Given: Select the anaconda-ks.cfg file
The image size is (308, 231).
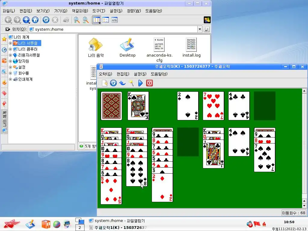Looking at the screenshot, I should click(159, 50).
